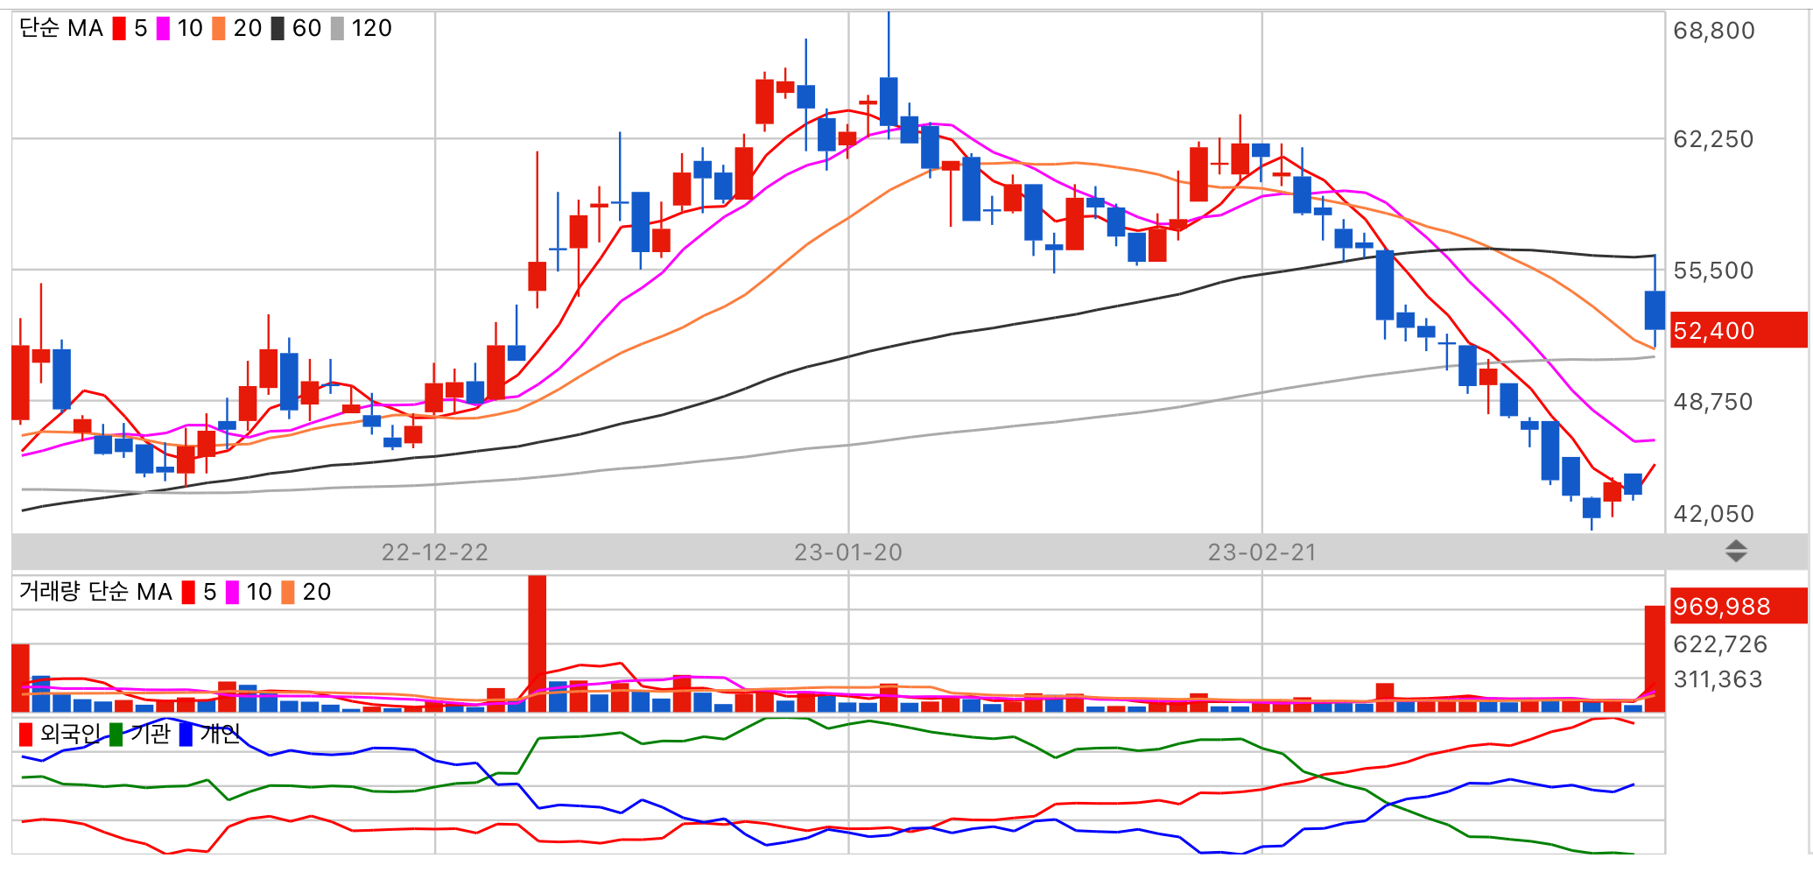This screenshot has width=1813, height=872.
Task: Click the blue 개인 legend swatch
Action: [186, 735]
